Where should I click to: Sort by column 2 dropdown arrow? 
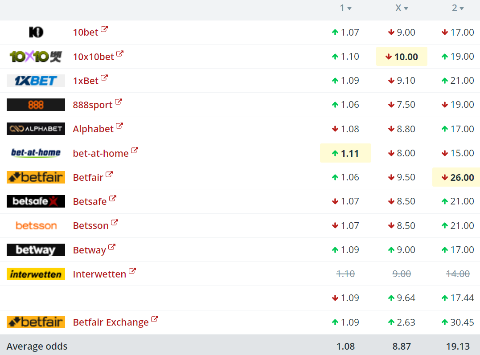(462, 8)
